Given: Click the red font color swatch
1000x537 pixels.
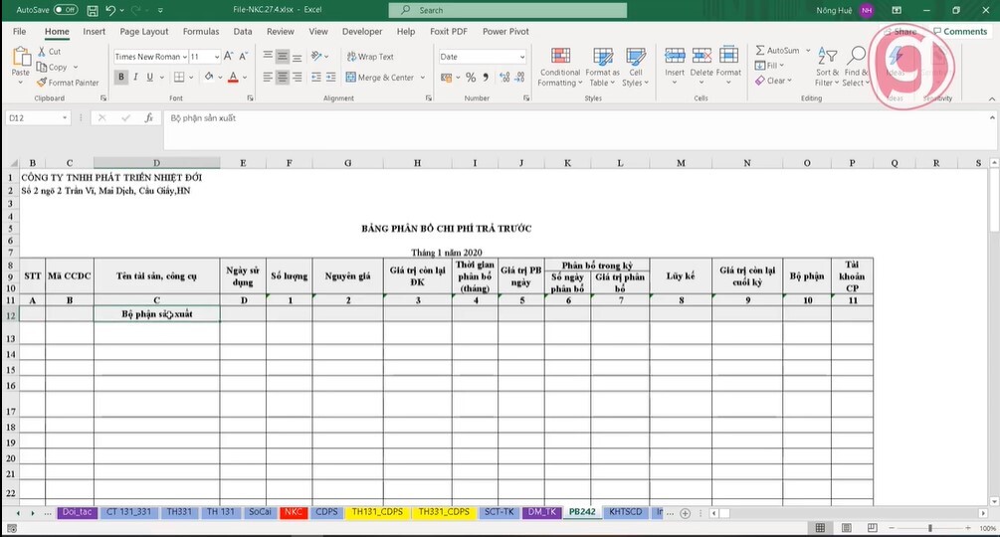Looking at the screenshot, I should 233,78.
